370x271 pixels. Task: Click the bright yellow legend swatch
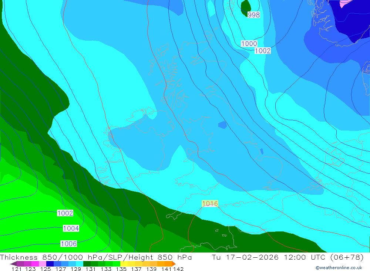[124, 264]
